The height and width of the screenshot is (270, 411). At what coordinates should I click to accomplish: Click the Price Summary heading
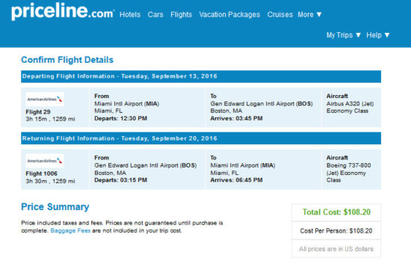55,206
